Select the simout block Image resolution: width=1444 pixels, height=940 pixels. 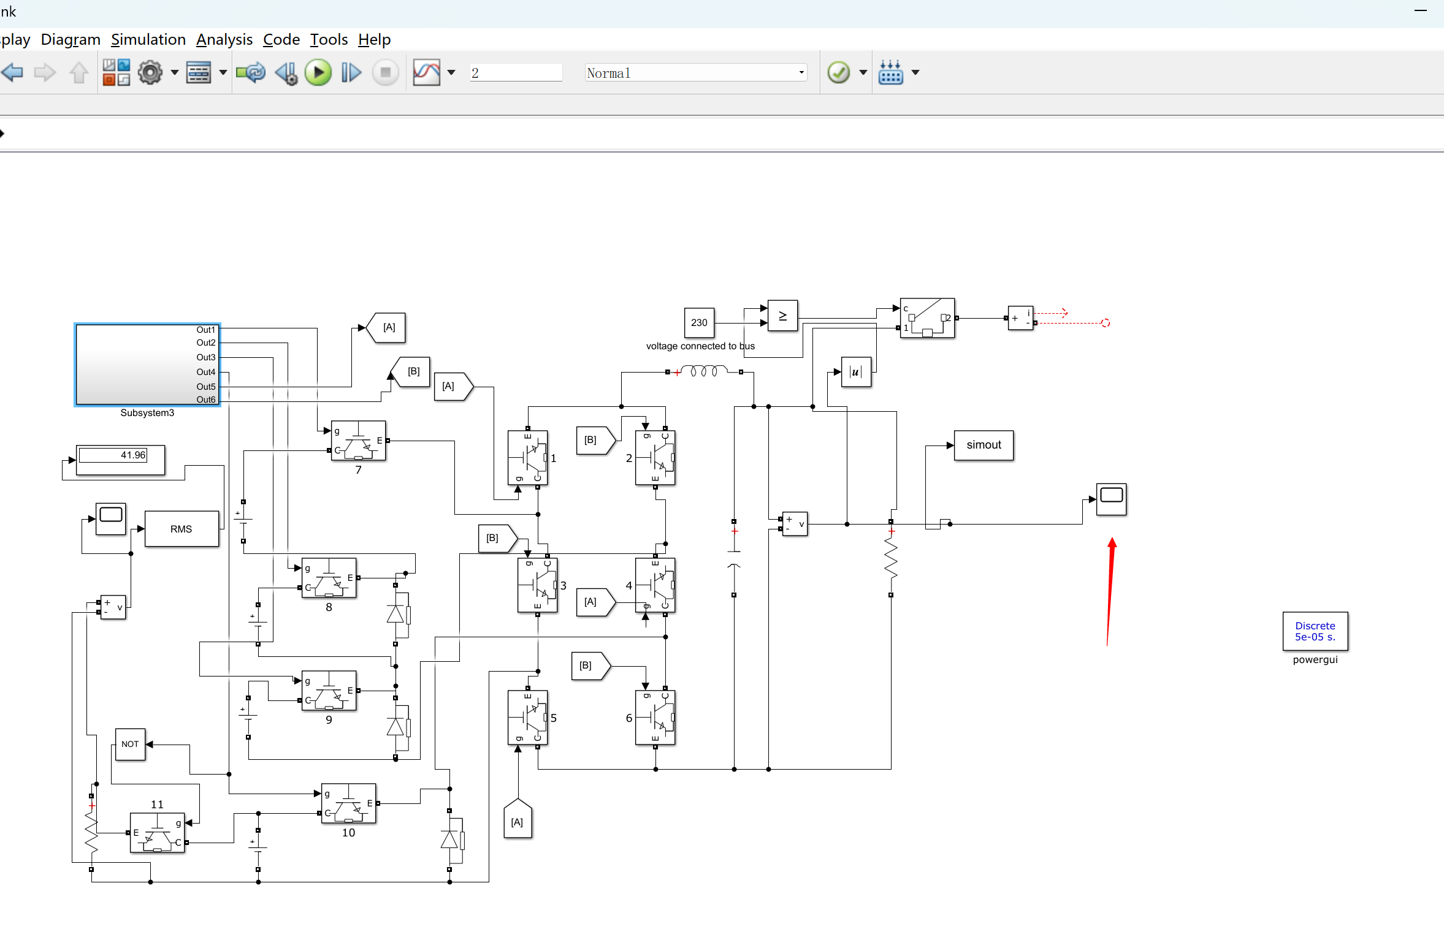point(983,445)
